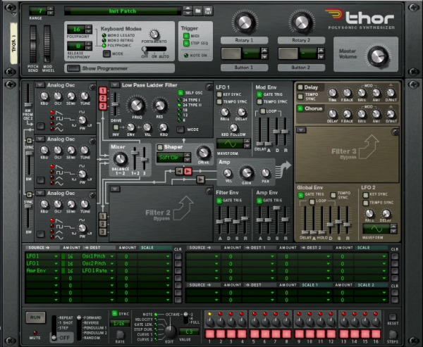Image resolution: width=423 pixels, height=347 pixels.
Task: Click the Mod Wheel
Action: click(47, 44)
